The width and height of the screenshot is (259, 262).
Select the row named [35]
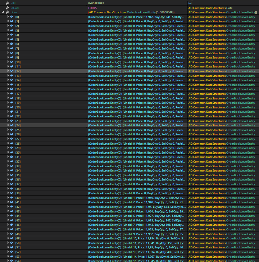pos(18,175)
